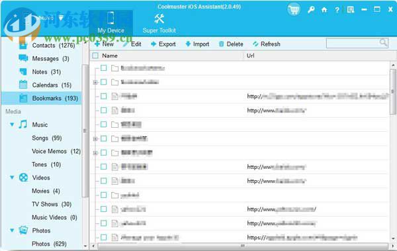The width and height of the screenshot is (397, 251).
Task: Click the horizontal scrollbar's left arrow
Action: (x=93, y=246)
